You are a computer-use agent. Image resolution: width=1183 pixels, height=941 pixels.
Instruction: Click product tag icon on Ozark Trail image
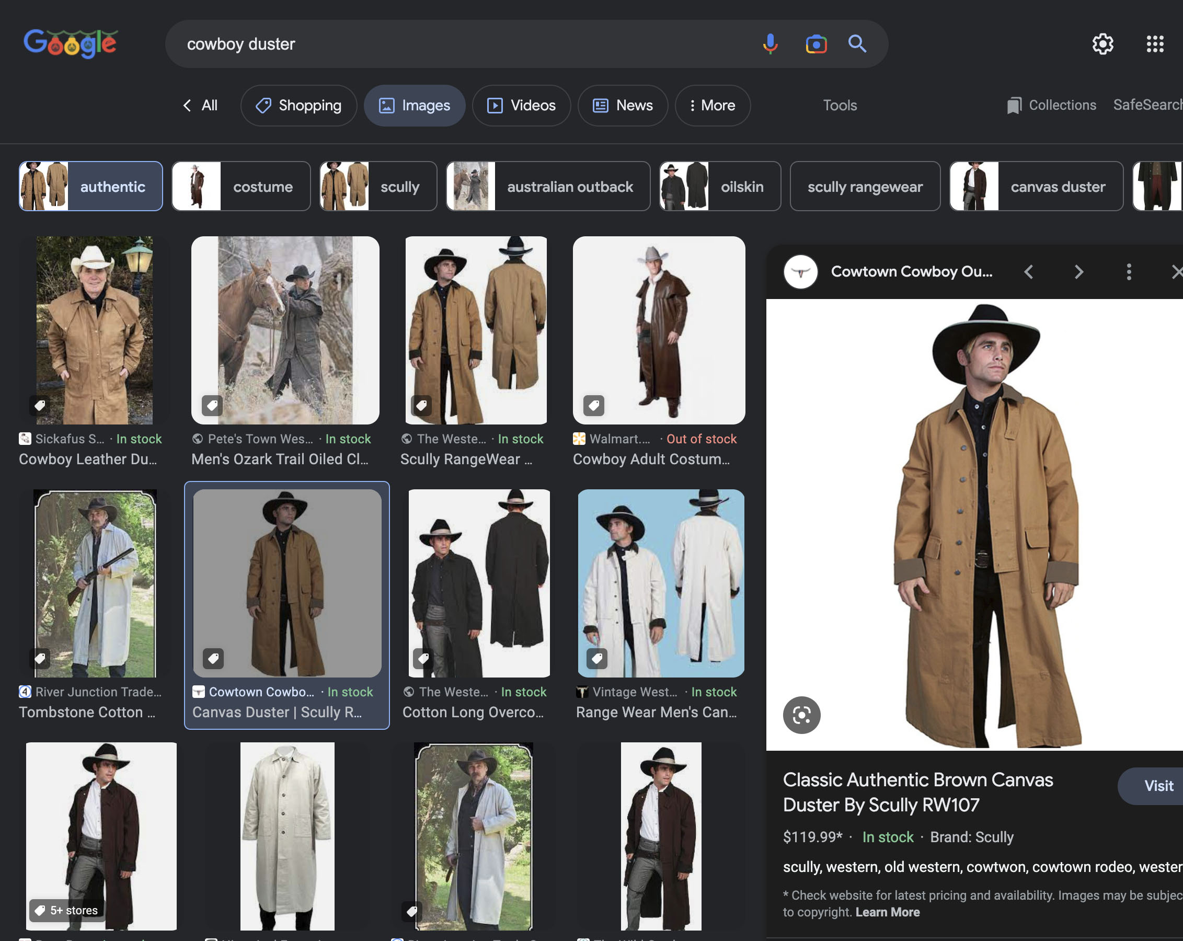[x=212, y=406]
